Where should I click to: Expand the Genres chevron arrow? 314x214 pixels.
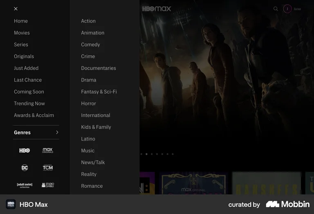[x=57, y=132]
